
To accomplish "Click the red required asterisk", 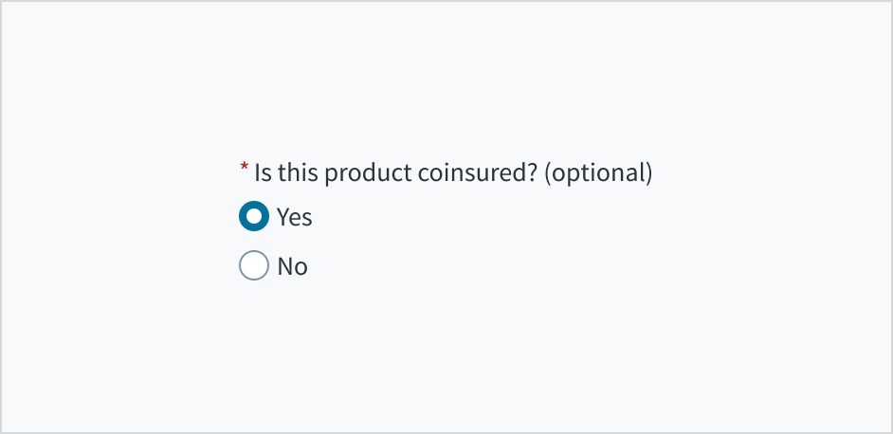I will point(244,170).
